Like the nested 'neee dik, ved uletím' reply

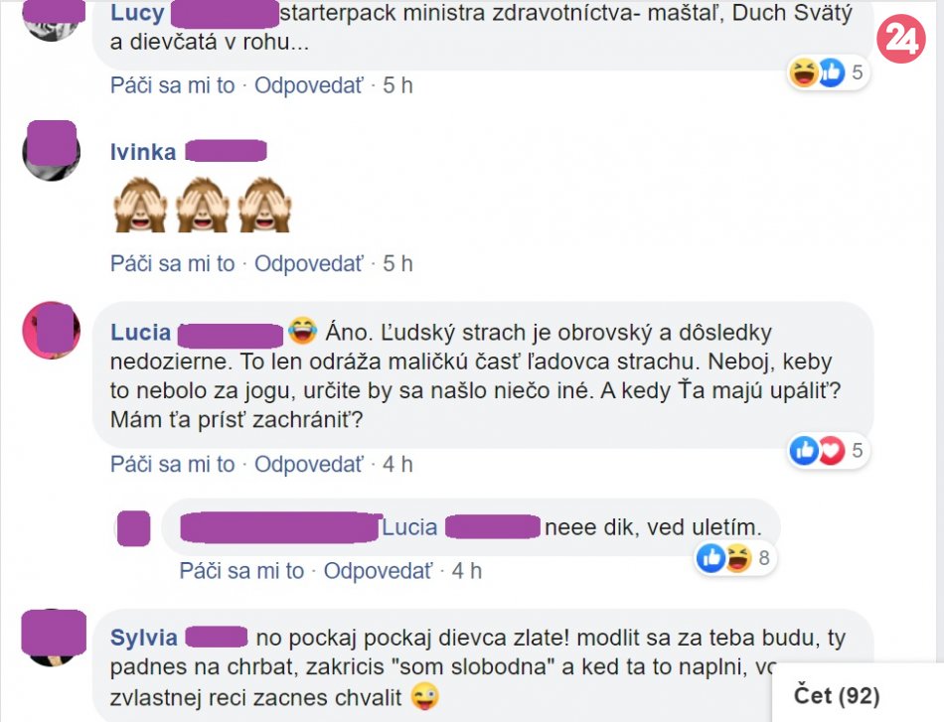click(x=241, y=571)
